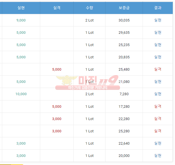175x165 pixels.
Task: Click result 실격 in the 25,480 row
Action: pos(158,69)
